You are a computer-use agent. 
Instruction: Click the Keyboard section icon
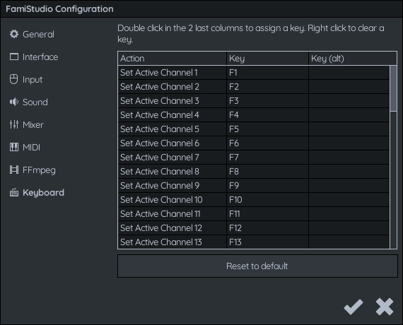tap(14, 192)
